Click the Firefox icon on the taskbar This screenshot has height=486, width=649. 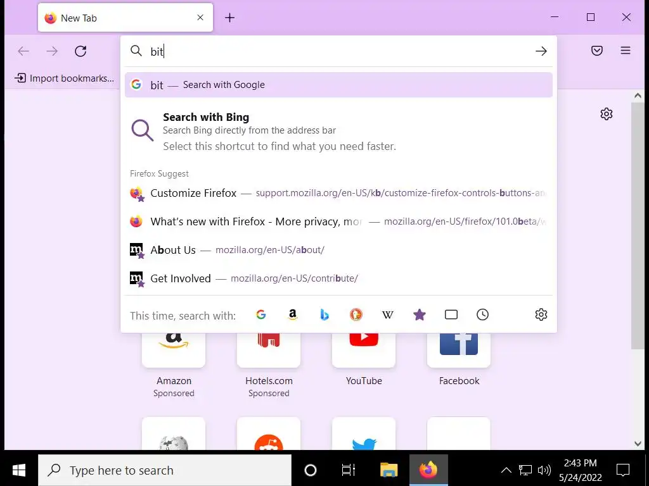pyautogui.click(x=428, y=470)
